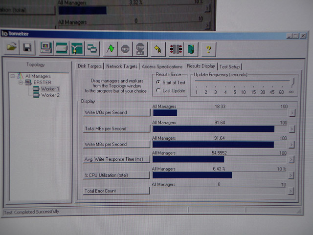This screenshot has height=235, width=313.
Task: Collapse the All Managers tree node
Action: pyautogui.click(x=13, y=76)
